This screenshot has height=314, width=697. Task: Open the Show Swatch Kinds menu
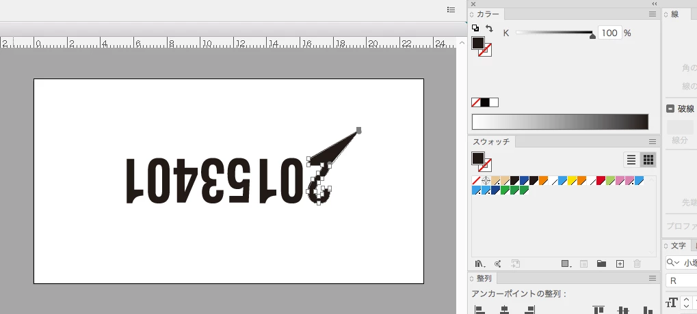pos(566,264)
